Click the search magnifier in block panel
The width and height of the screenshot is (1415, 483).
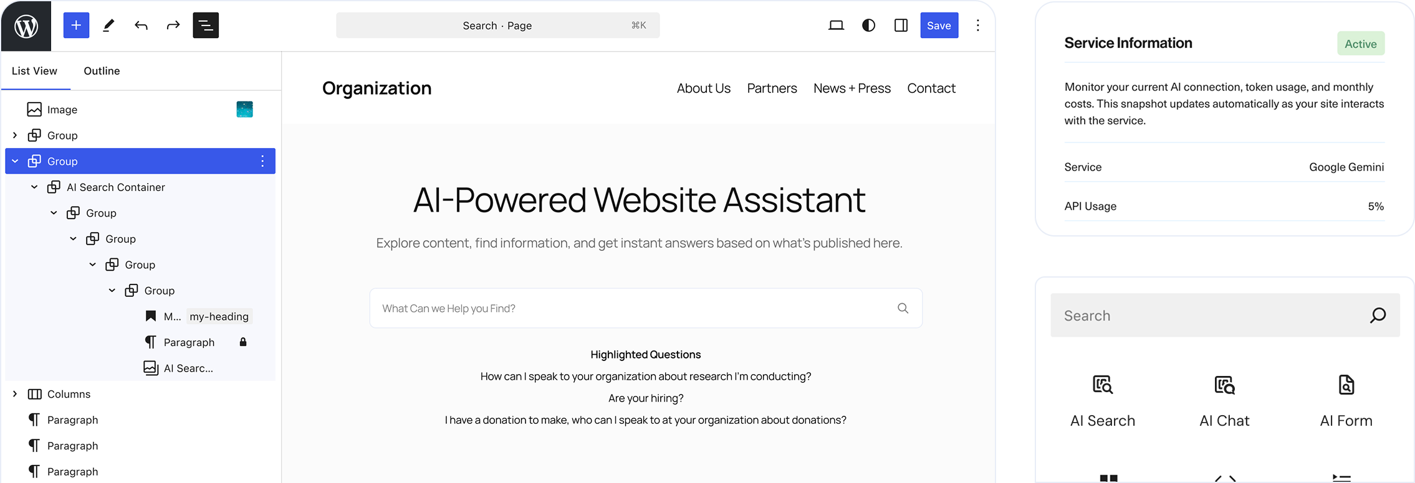point(1378,316)
